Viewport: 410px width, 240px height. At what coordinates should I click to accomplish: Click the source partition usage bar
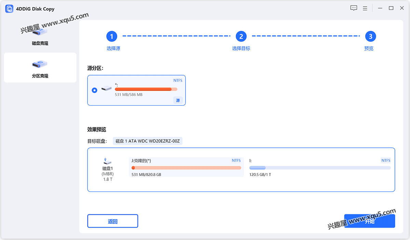point(146,89)
